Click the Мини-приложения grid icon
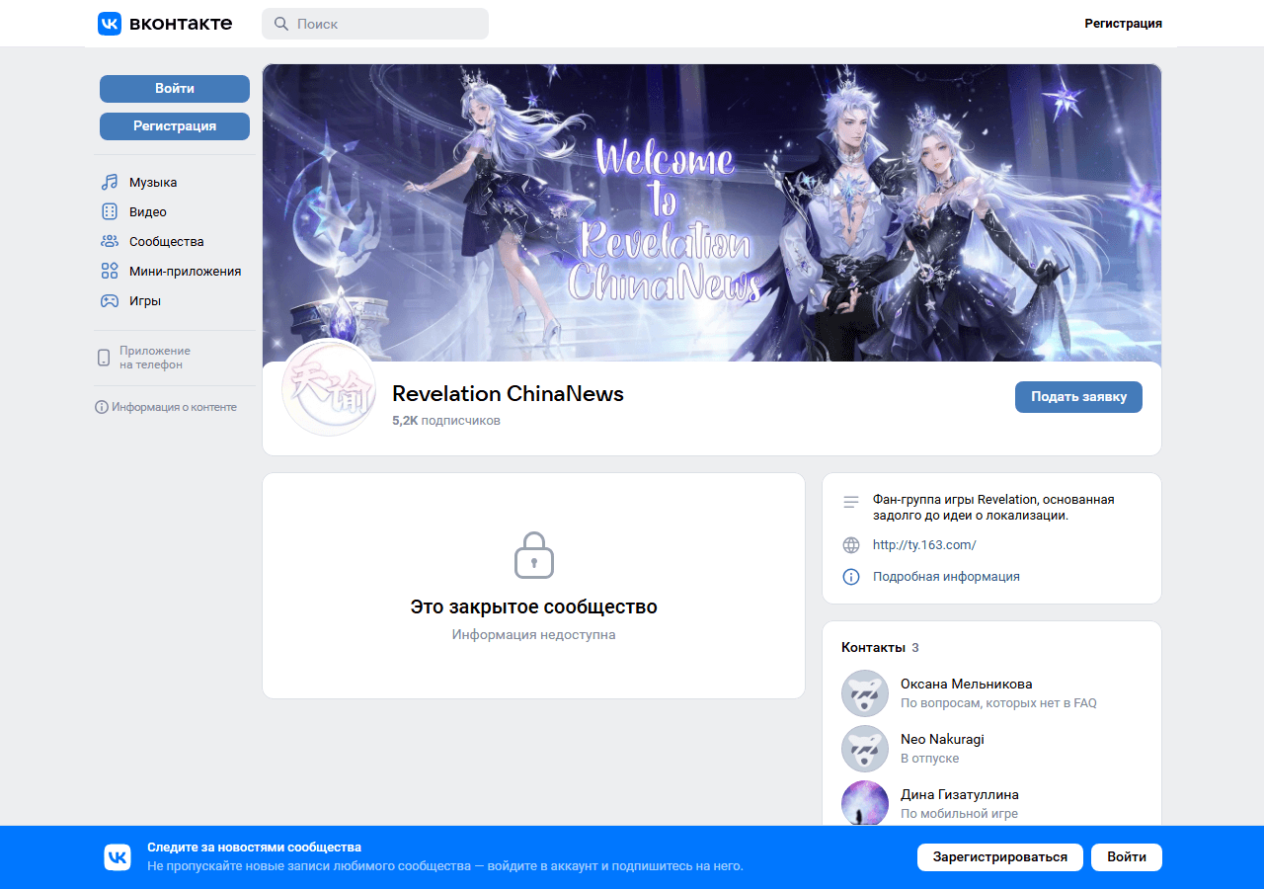 tap(110, 272)
